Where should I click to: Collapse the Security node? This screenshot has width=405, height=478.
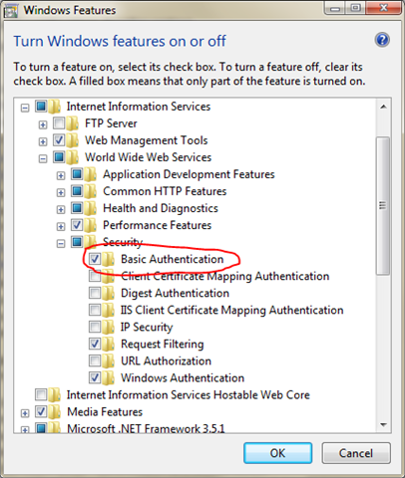(x=61, y=244)
